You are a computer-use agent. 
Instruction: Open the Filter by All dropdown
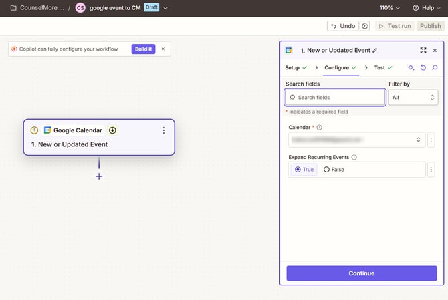pos(413,98)
